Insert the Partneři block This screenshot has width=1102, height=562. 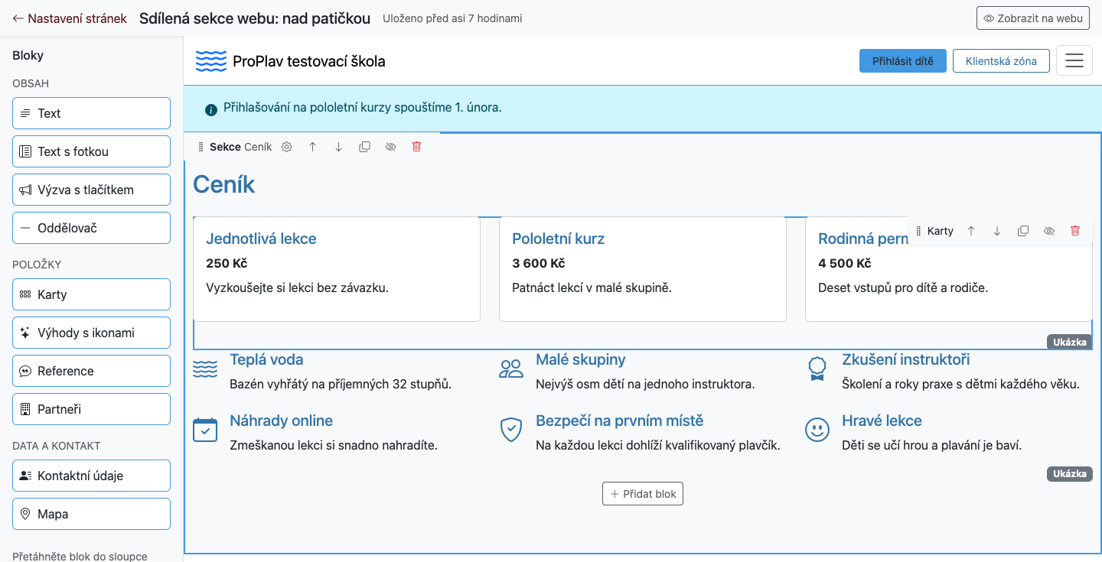[x=91, y=409]
